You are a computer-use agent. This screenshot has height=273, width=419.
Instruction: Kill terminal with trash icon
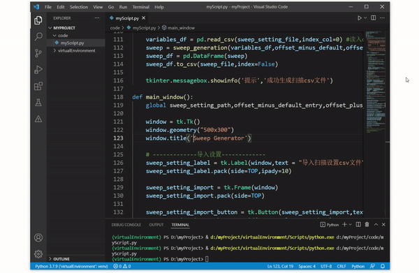click(x=367, y=224)
